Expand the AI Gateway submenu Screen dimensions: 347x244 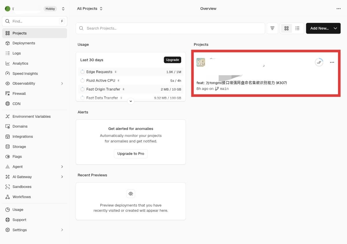pyautogui.click(x=62, y=177)
